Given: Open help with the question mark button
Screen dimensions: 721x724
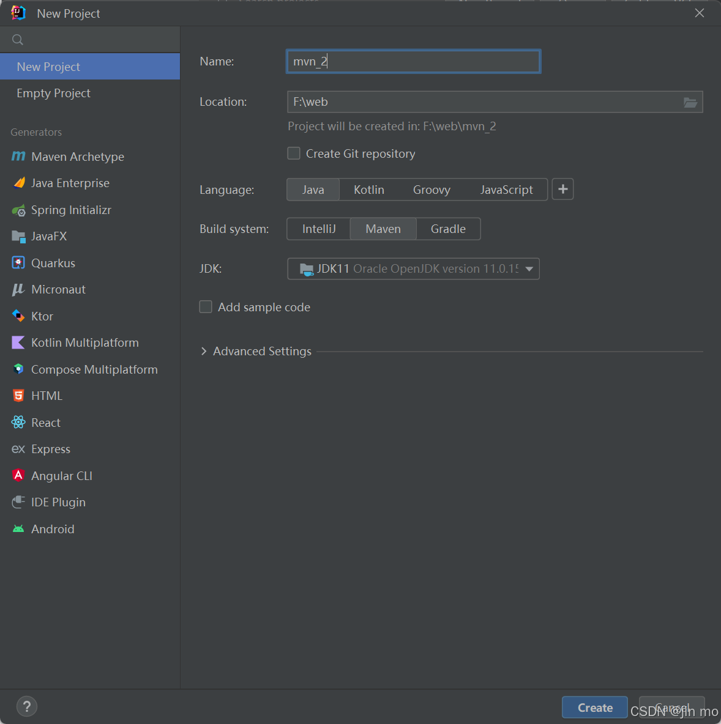Looking at the screenshot, I should click(x=27, y=706).
